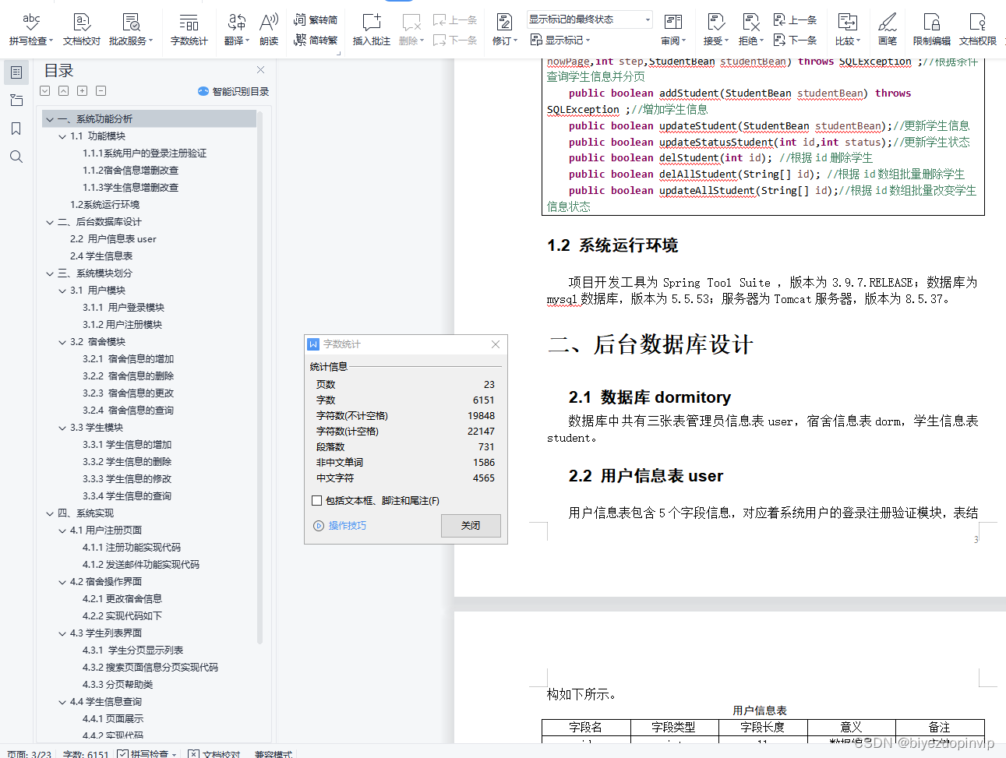Collapse 一、系统功能分析 outline section

pos(50,119)
